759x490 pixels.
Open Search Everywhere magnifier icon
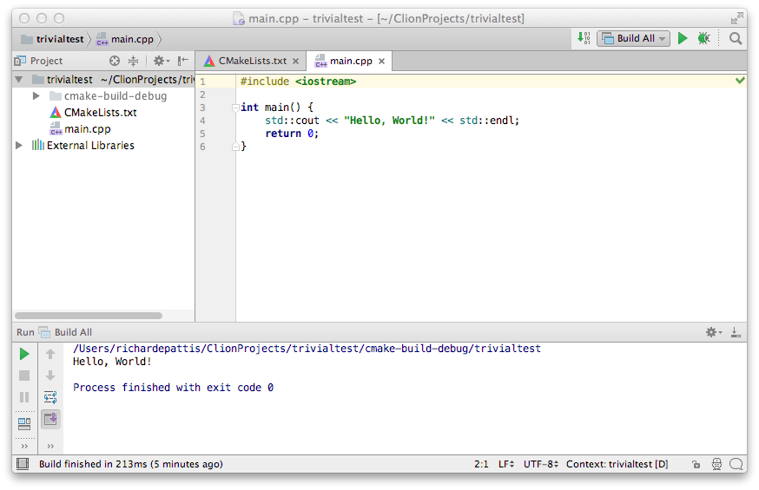[x=736, y=39]
